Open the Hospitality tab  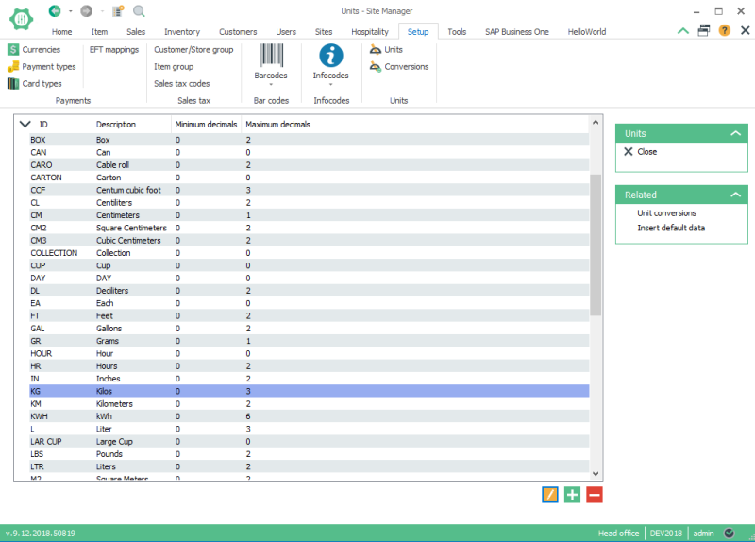click(x=369, y=31)
